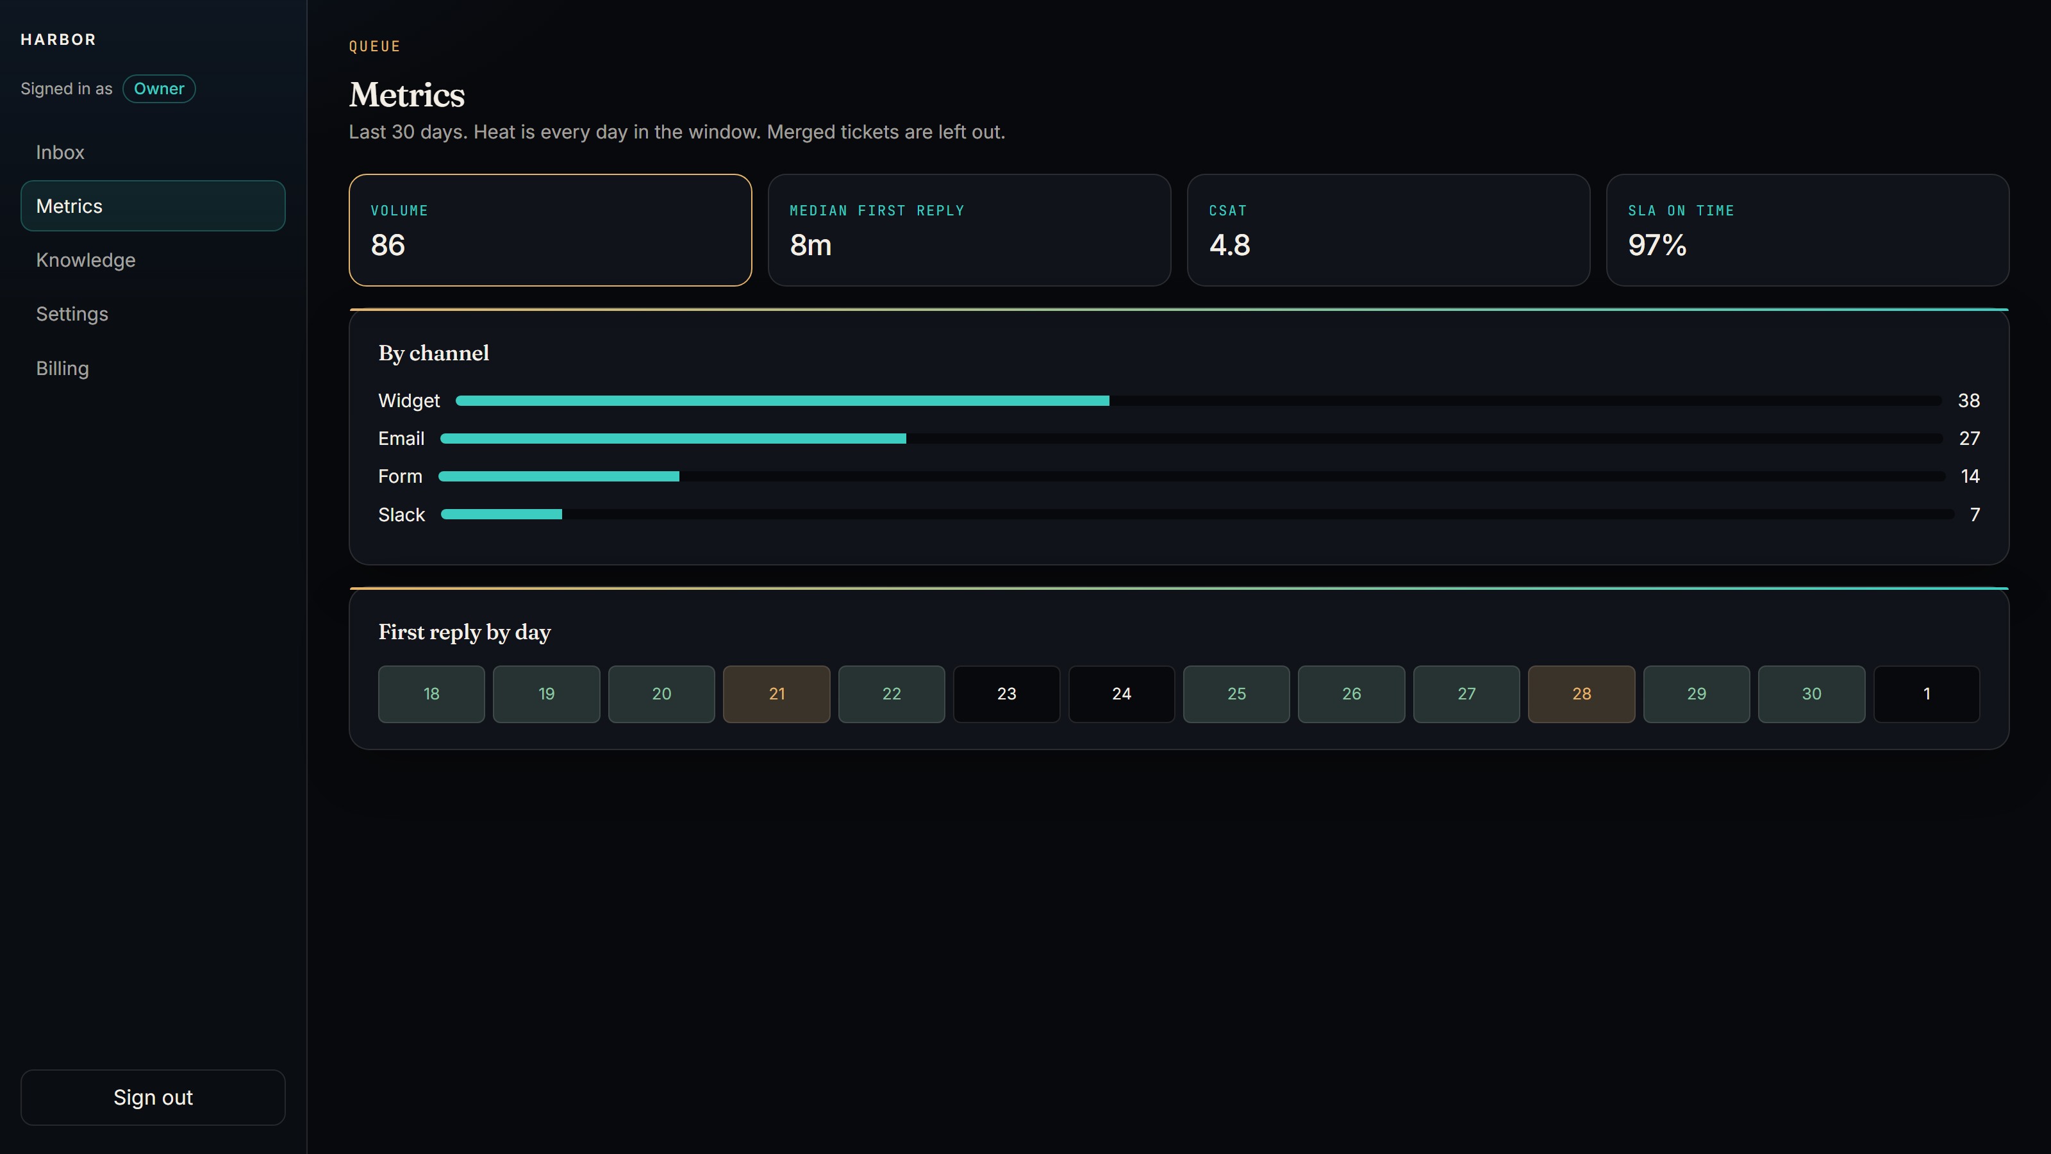Click the Form channel bar
2051x1154 pixels.
coord(1191,476)
